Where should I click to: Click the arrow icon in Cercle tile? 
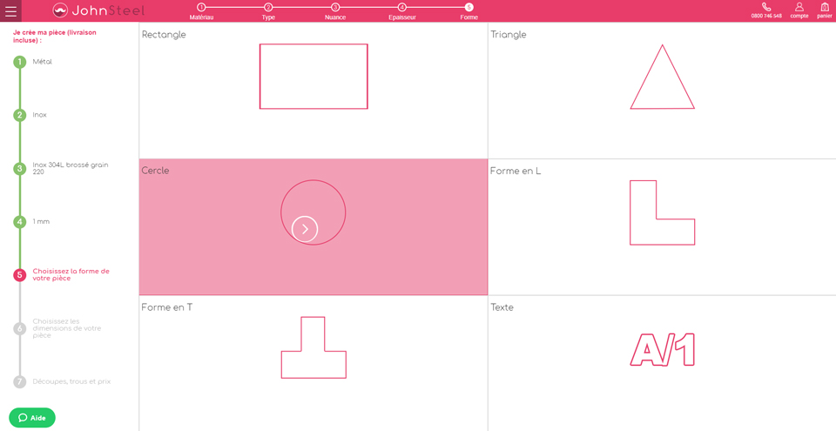pos(305,229)
